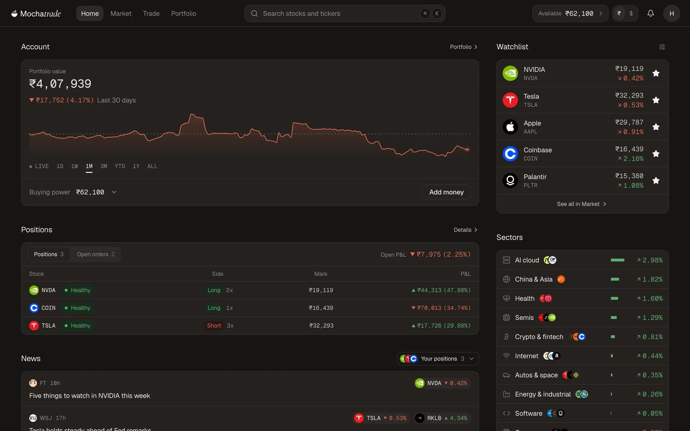Click the Add money button
Screen dimensions: 690x431
[x=446, y=192]
